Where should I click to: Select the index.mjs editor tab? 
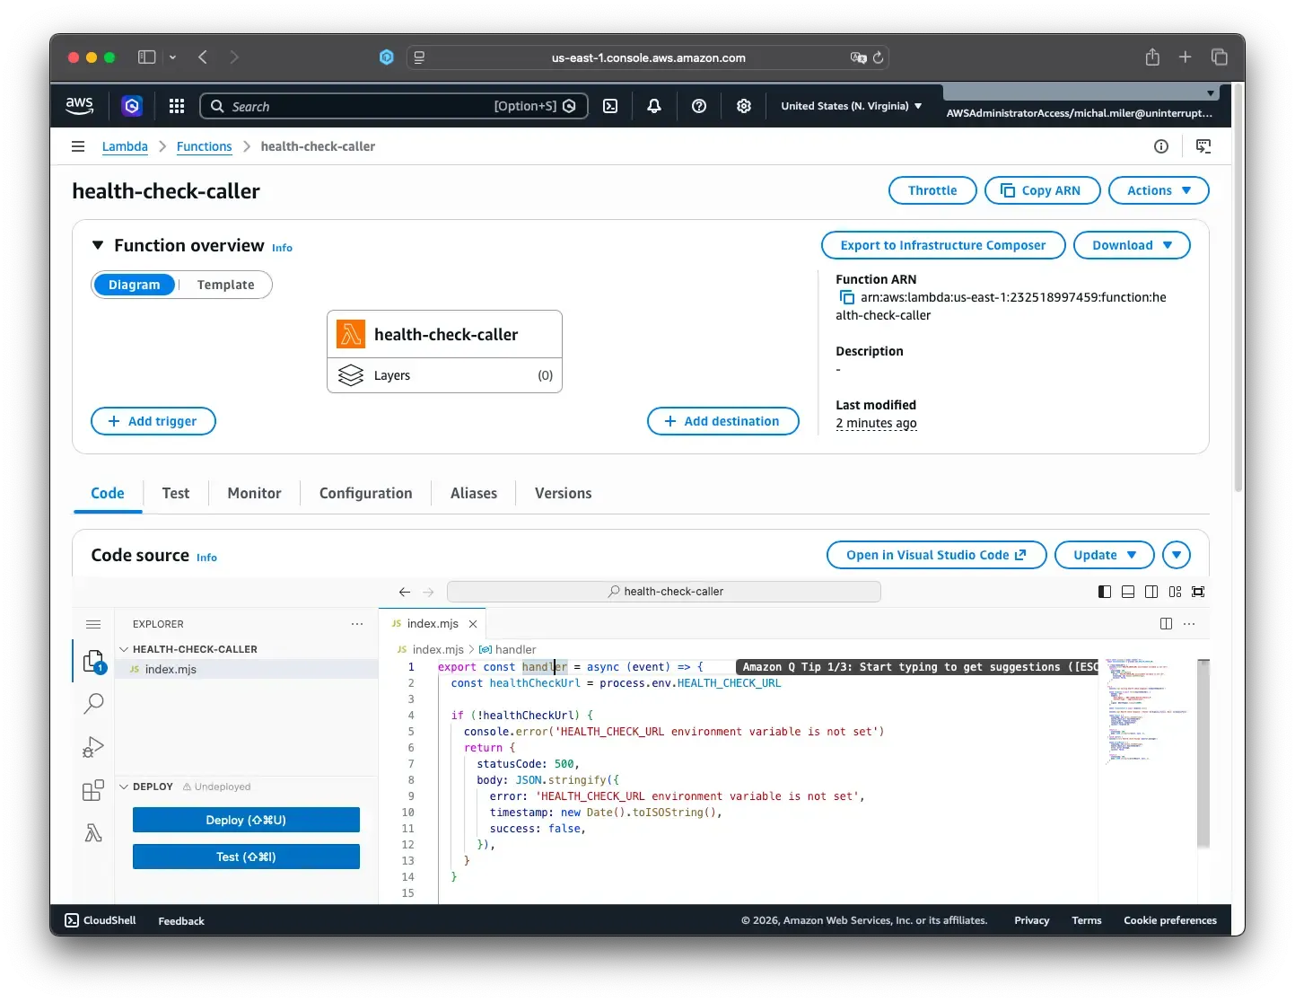pyautogui.click(x=432, y=624)
